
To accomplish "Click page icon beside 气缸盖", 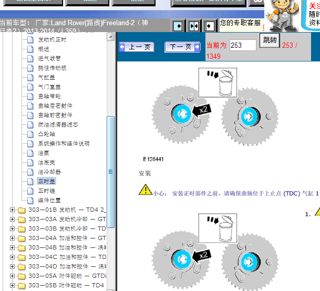I will point(30,77).
